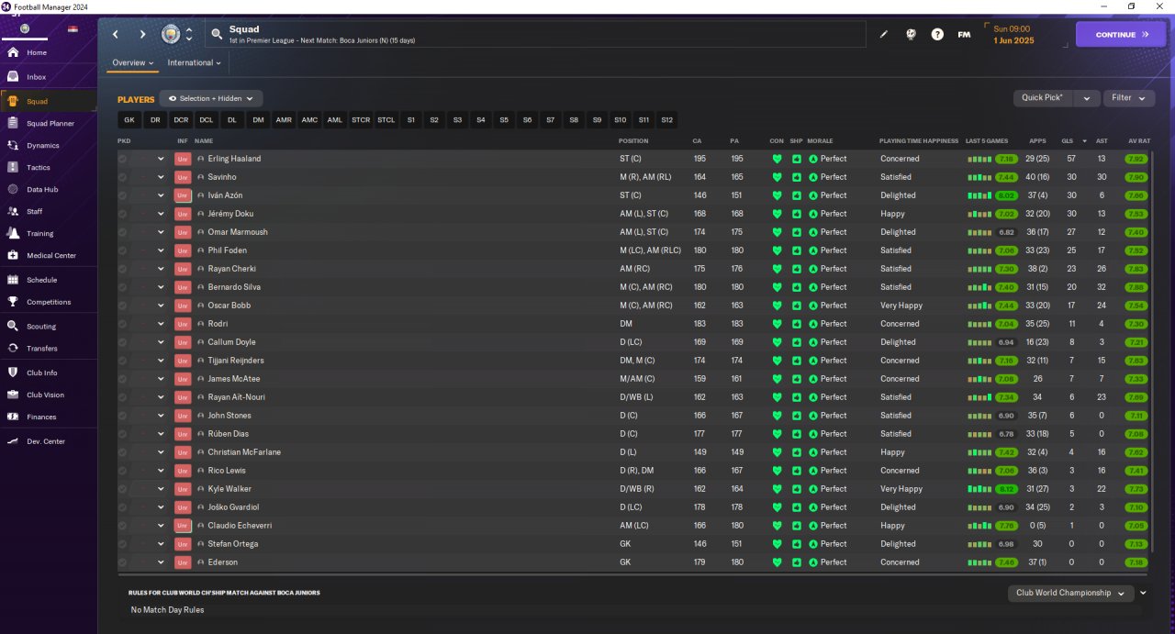
Task: Open the Home sidebar icon
Action: pyautogui.click(x=13, y=52)
